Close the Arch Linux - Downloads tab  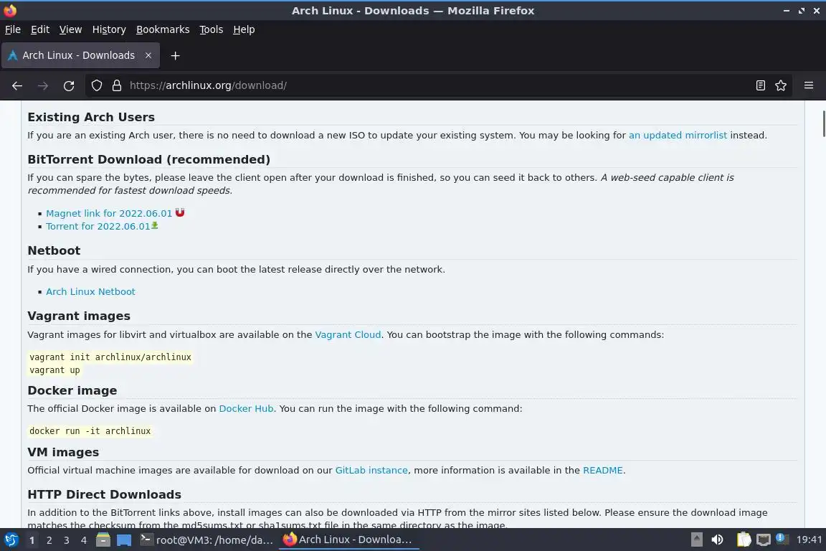[148, 55]
